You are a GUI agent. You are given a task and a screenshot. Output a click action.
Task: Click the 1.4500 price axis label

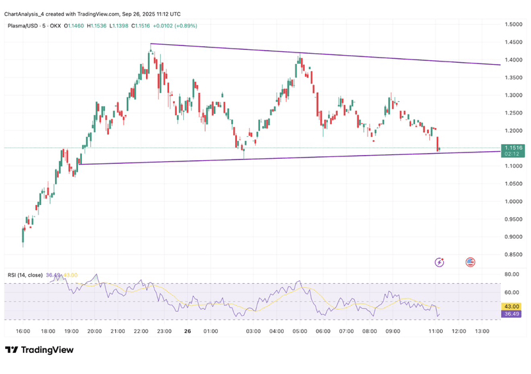tap(513, 42)
